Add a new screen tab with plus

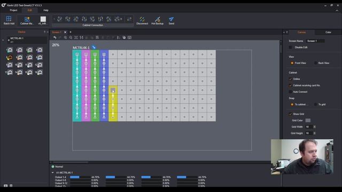(71, 32)
